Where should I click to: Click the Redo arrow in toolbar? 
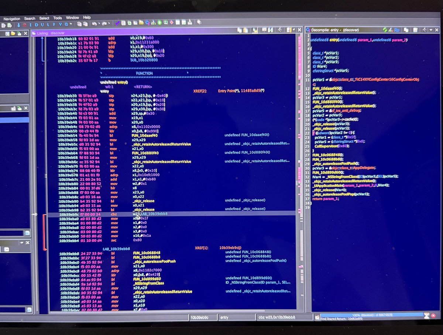pyautogui.click(x=104, y=24)
